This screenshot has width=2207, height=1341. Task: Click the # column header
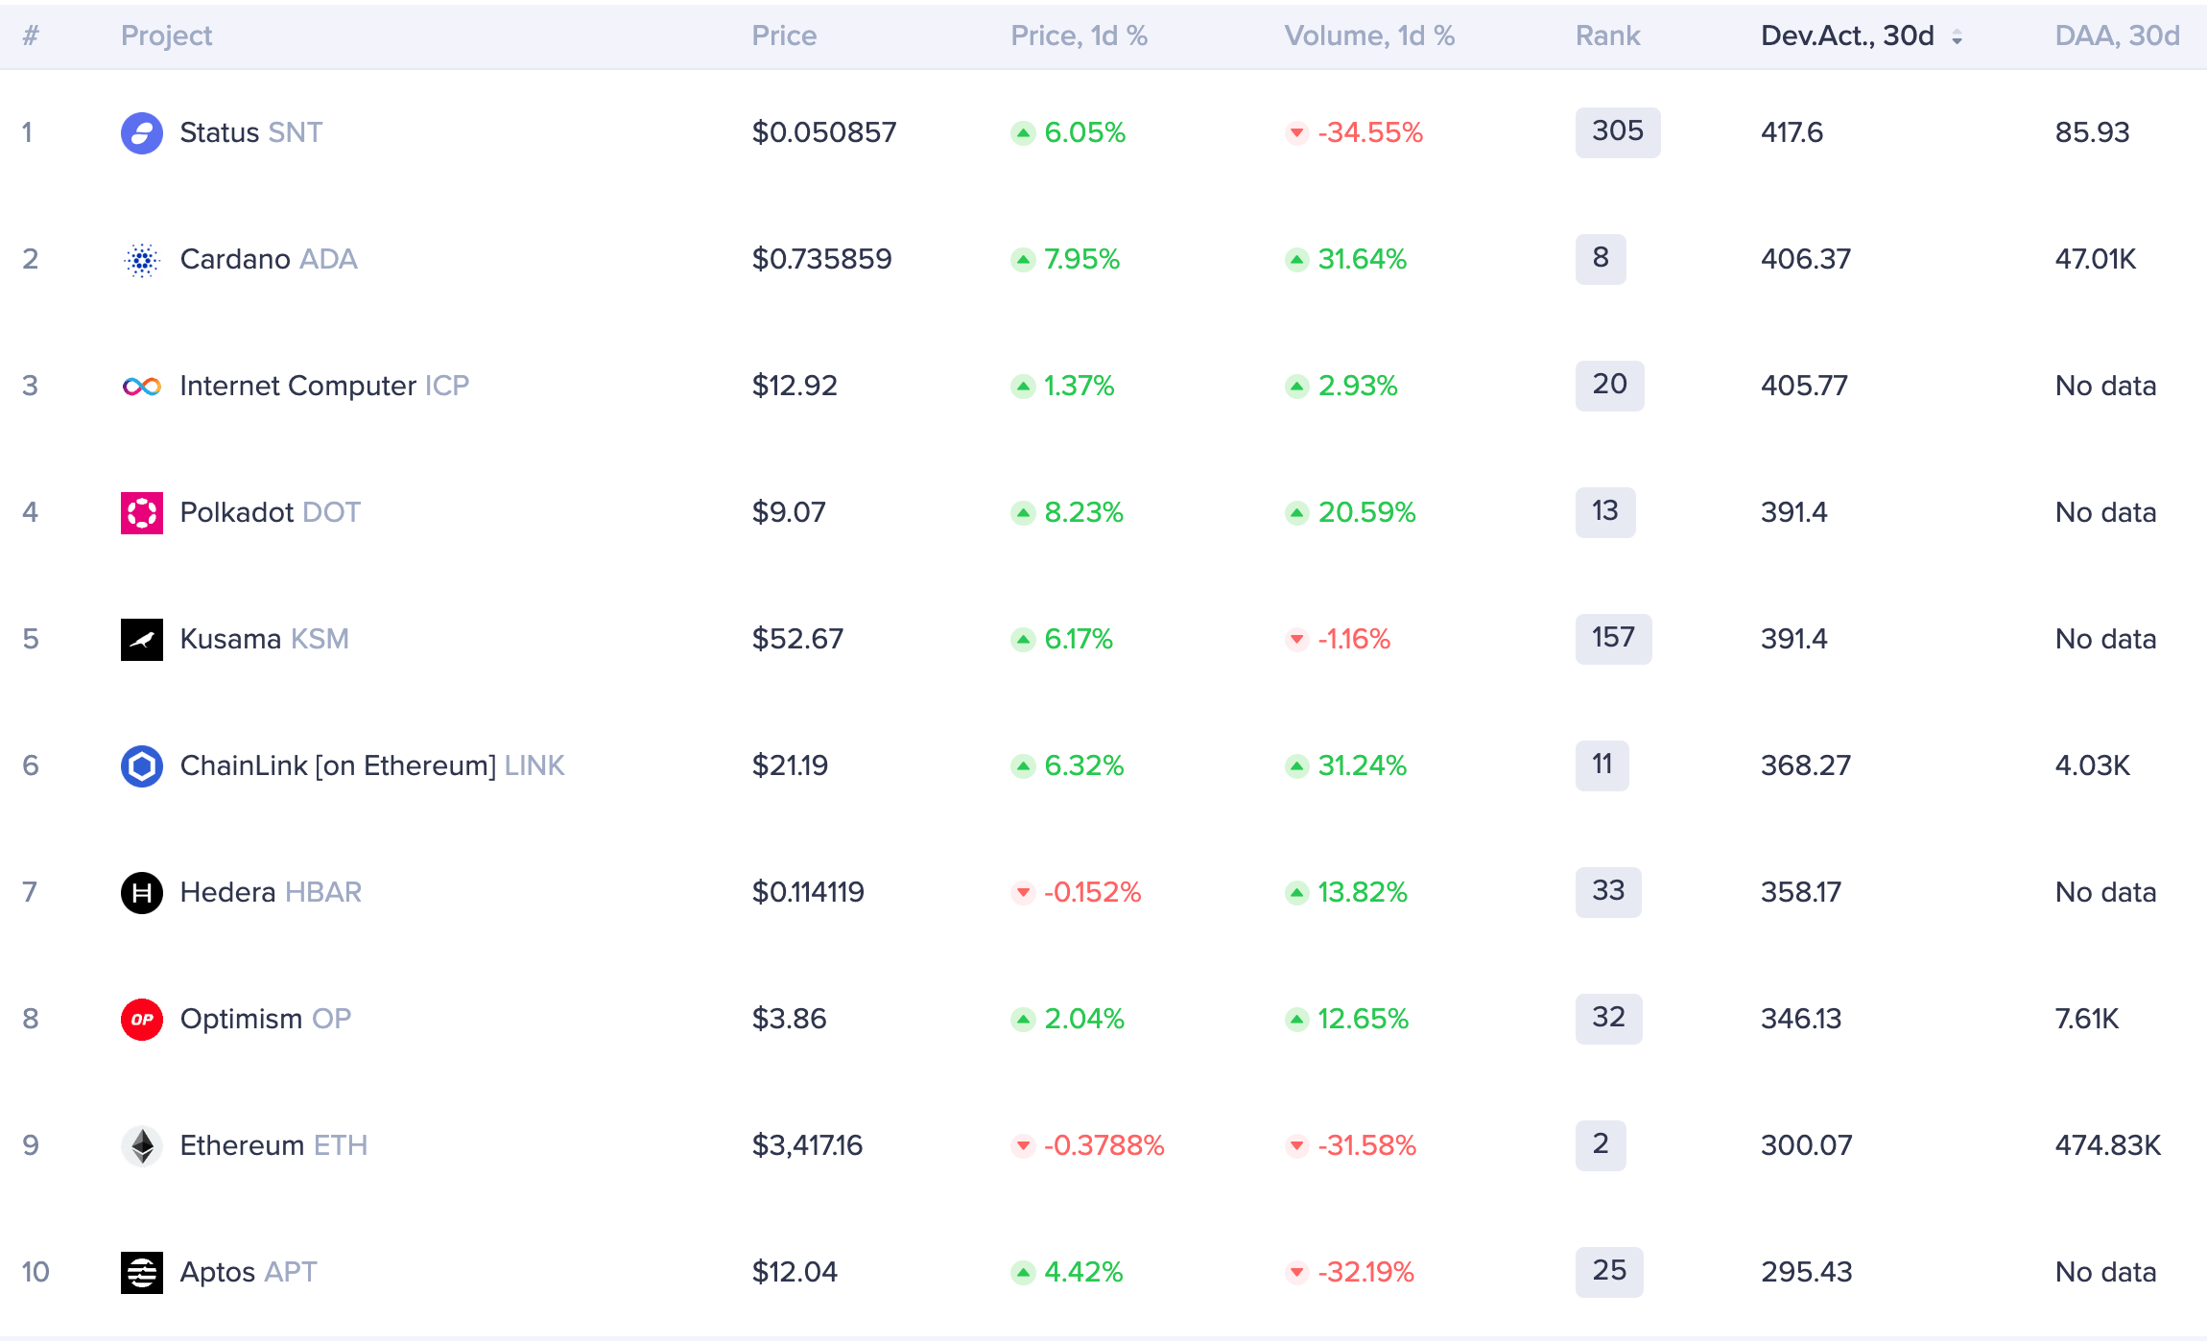31,35
